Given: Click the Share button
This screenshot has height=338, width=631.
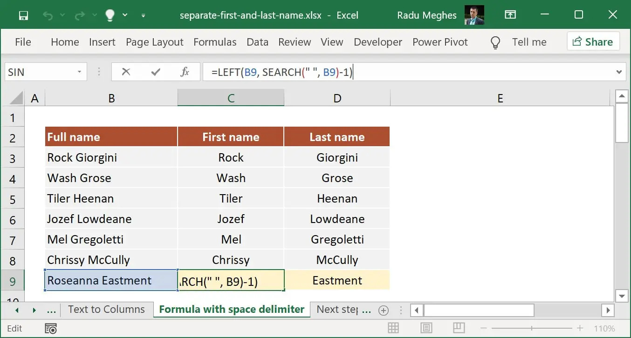Looking at the screenshot, I should (x=593, y=41).
